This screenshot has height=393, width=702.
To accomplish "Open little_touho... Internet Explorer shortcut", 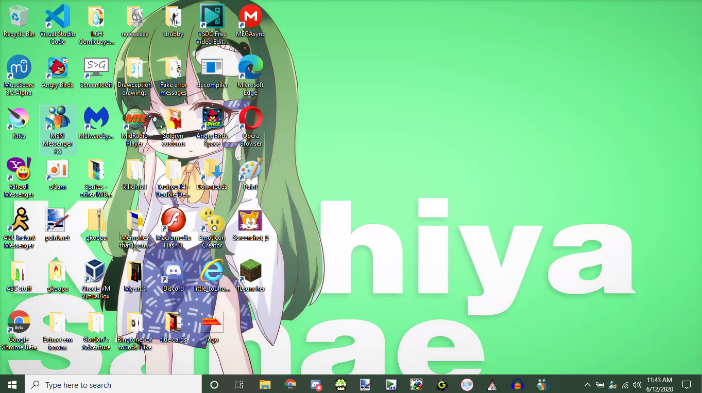I will point(212,276).
